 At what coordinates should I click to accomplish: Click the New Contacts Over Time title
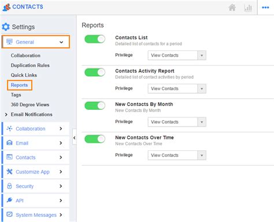click(145, 138)
